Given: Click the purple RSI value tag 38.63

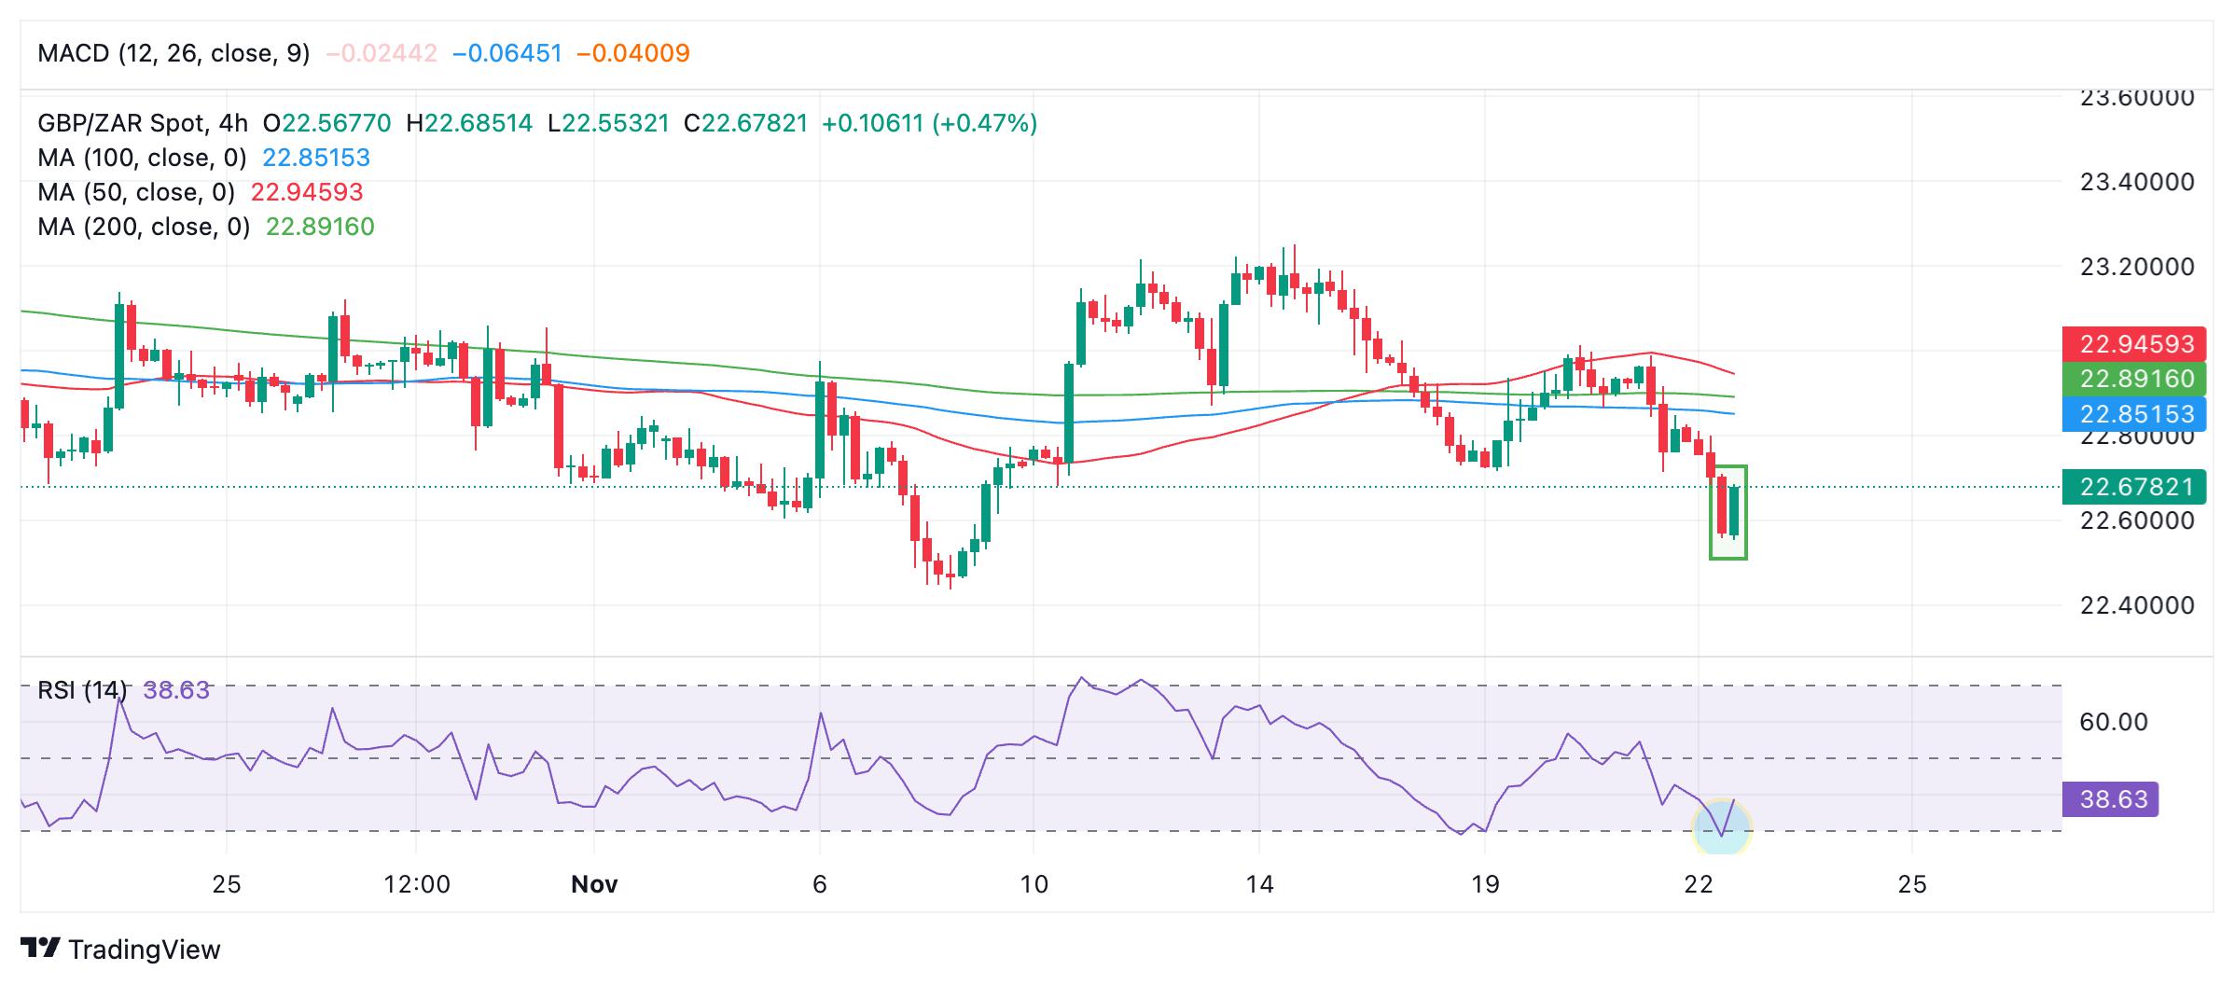Looking at the screenshot, I should 2110,799.
